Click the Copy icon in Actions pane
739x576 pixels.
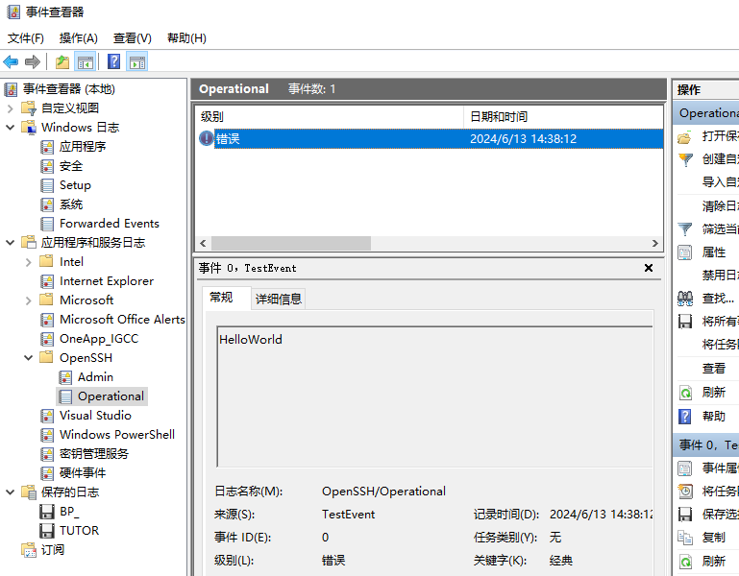pyautogui.click(x=685, y=538)
